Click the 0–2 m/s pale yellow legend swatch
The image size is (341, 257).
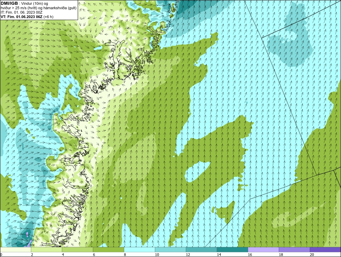click(16, 249)
